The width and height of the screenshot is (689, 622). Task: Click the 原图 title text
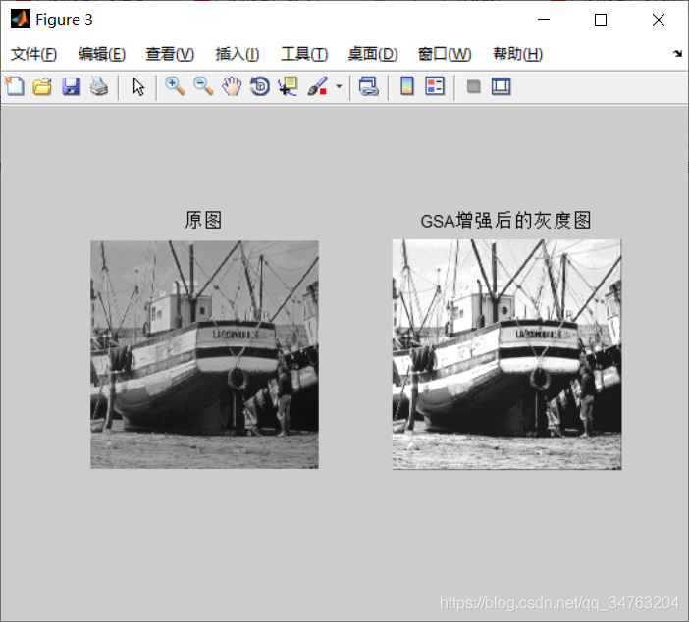pyautogui.click(x=203, y=220)
